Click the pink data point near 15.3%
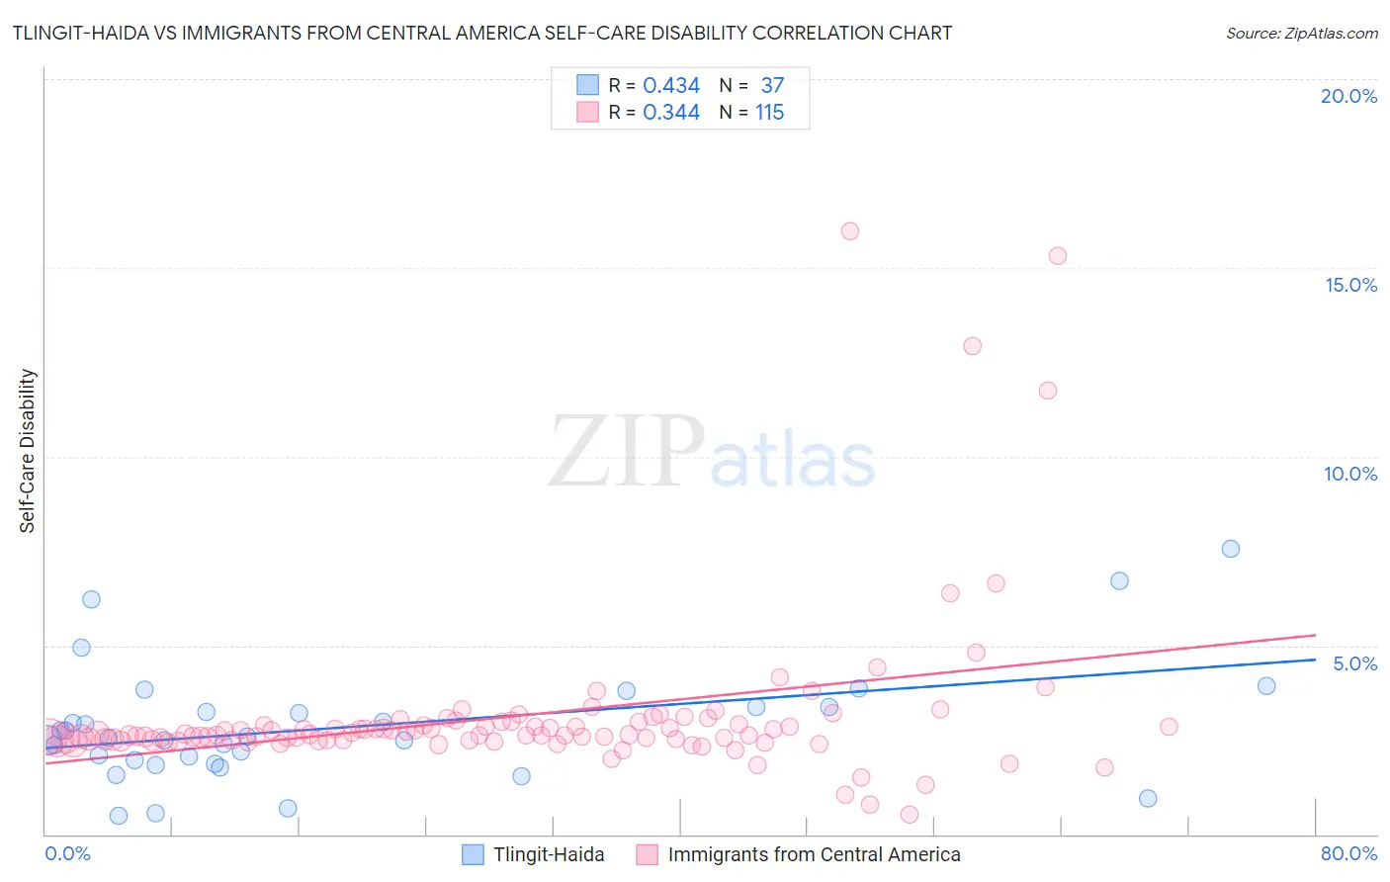 coord(1058,256)
